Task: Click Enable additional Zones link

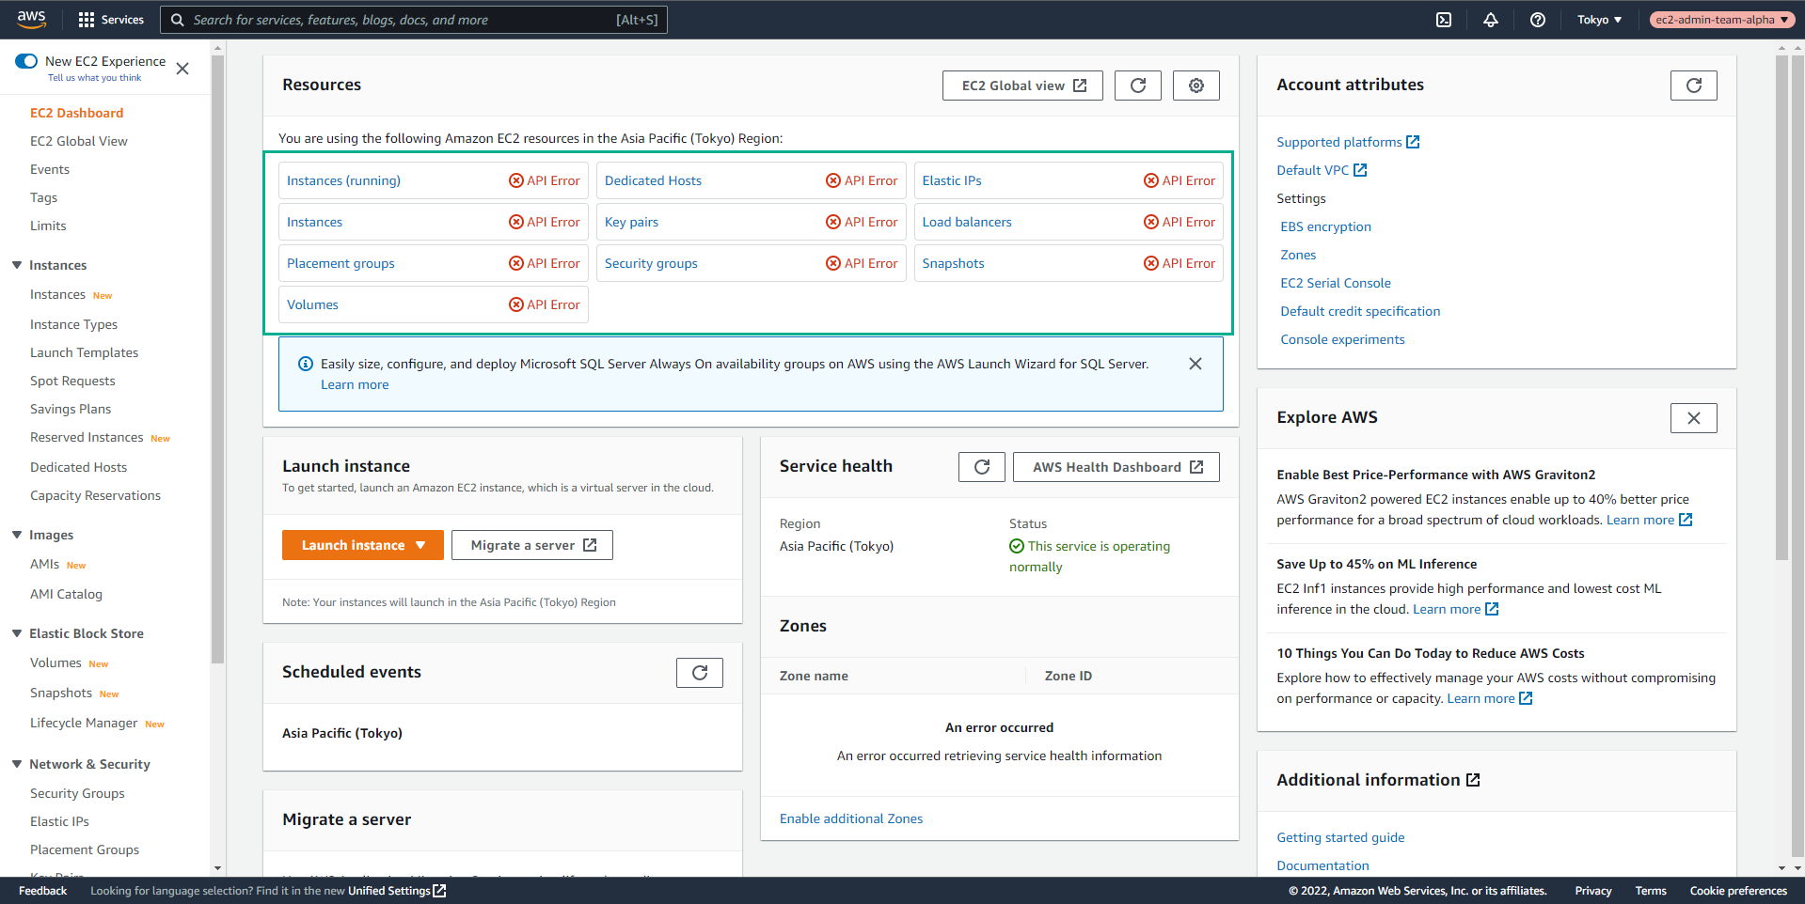Action: coord(851,818)
